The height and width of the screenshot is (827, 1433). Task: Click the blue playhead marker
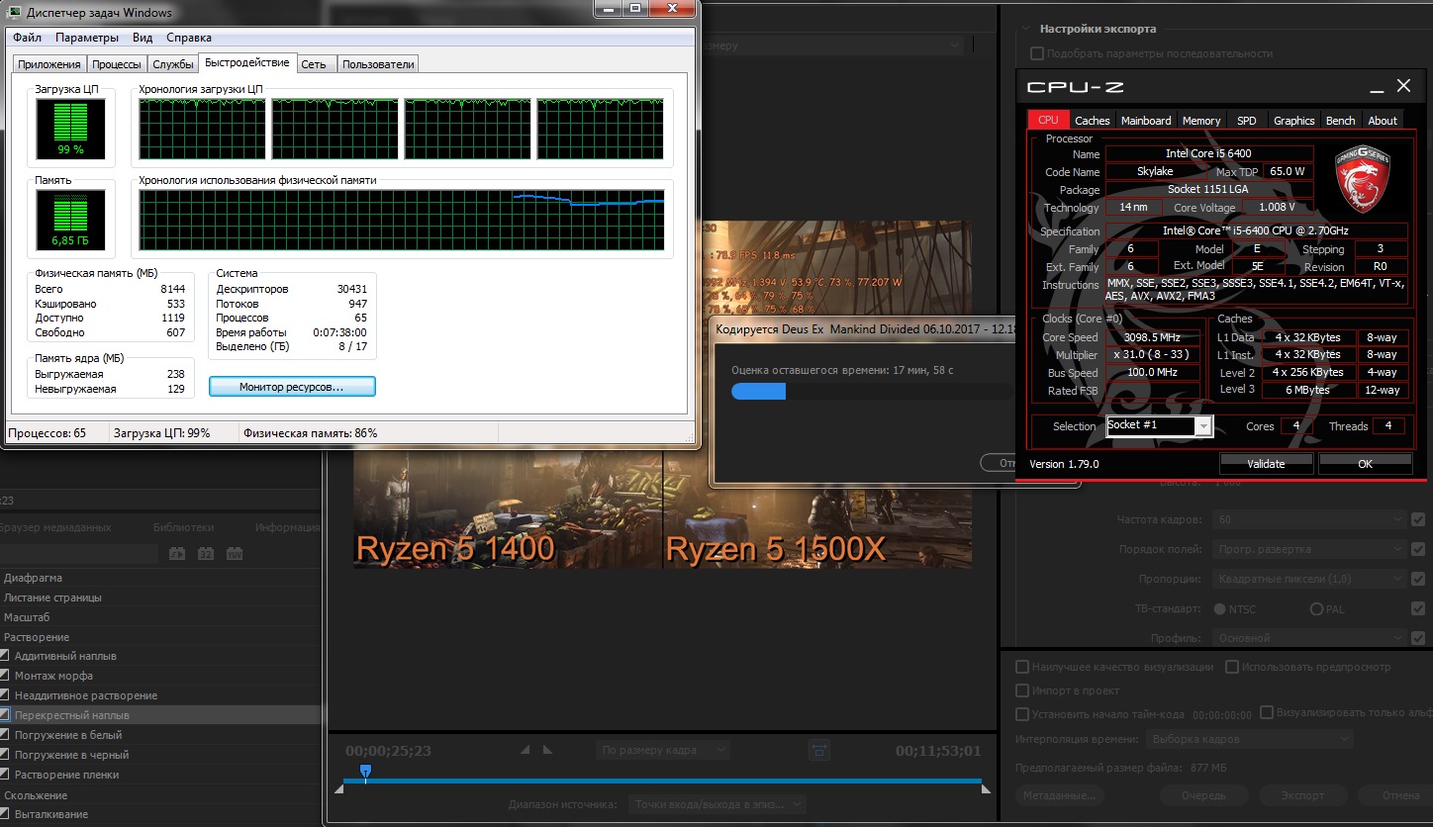365,771
